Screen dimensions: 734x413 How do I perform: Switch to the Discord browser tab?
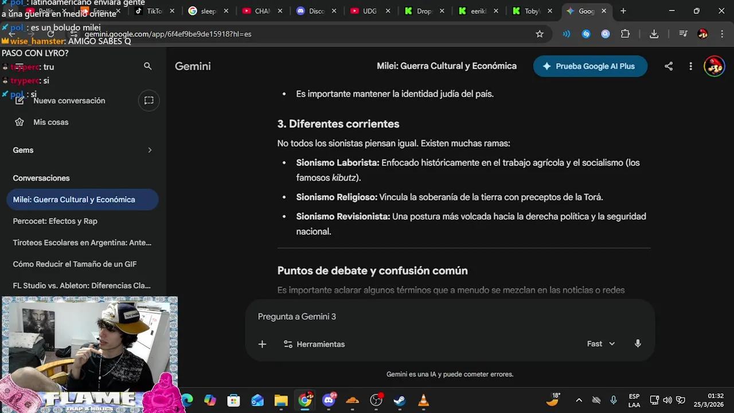point(317,11)
